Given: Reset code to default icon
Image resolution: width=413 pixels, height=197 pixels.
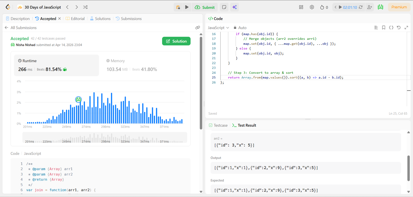Looking at the screenshot, I should tap(399, 27).
